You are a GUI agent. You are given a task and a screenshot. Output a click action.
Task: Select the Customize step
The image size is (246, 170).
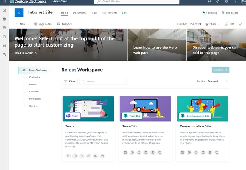pyautogui.click(x=34, y=77)
